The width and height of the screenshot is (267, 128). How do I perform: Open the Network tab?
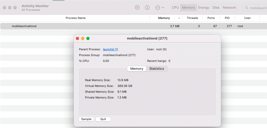tap(229, 7)
